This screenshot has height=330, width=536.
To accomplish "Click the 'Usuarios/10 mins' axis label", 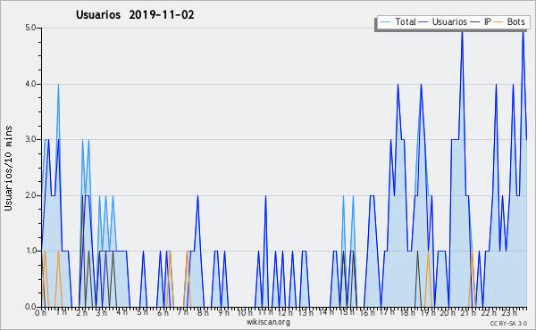I will coord(8,169).
